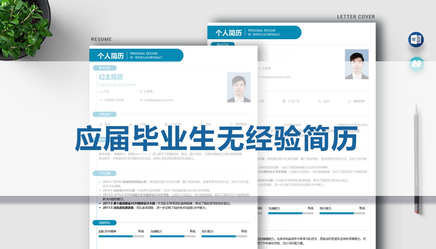
Task: Click clock icon beside 随时到岗 on back page
Action: 349,101
